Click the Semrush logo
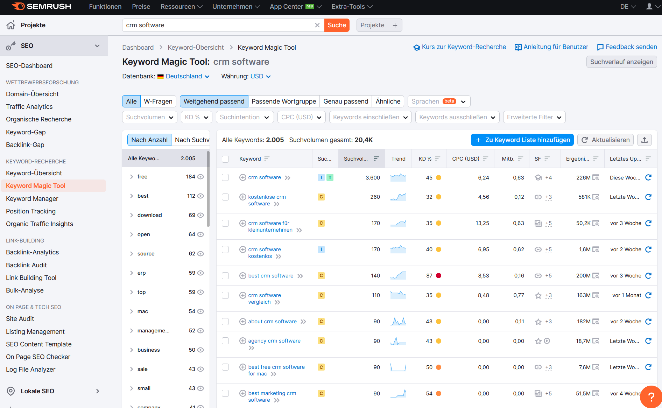Image resolution: width=662 pixels, height=408 pixels. (x=41, y=6)
